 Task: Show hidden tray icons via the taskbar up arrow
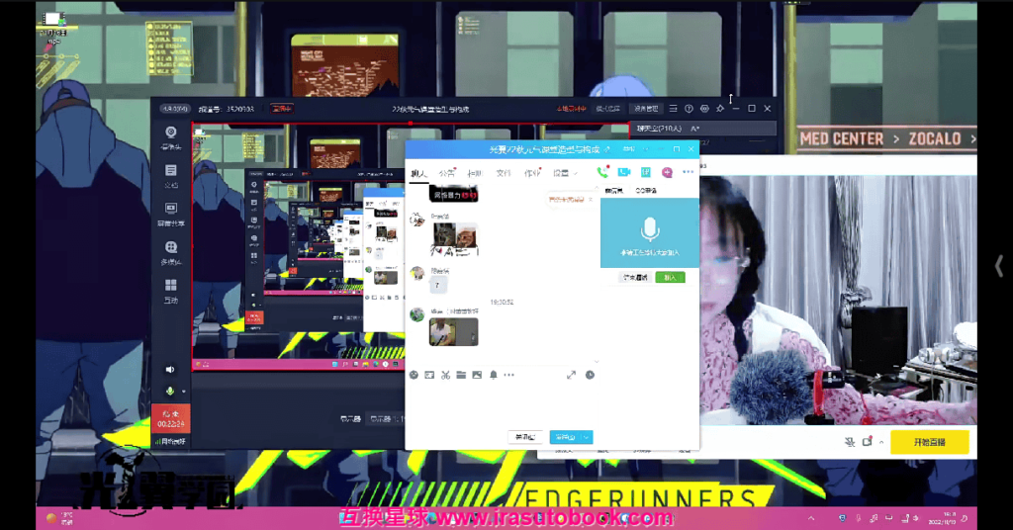pos(811,518)
